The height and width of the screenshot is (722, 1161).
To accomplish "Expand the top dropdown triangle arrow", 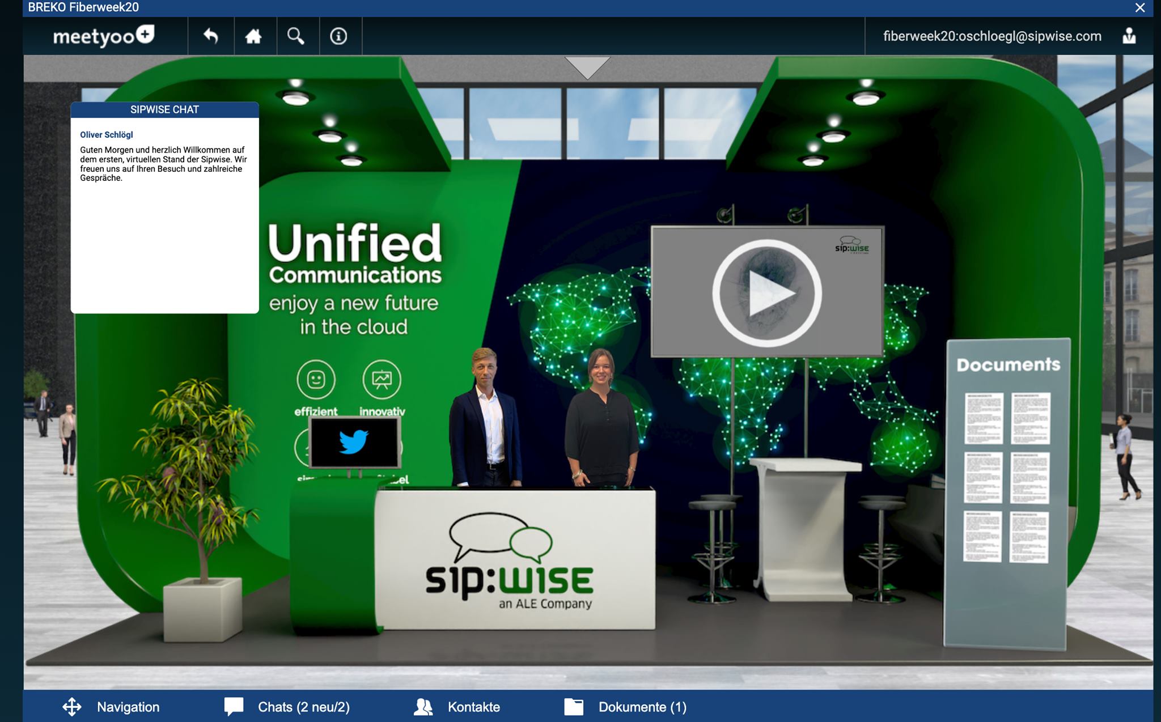I will point(588,67).
